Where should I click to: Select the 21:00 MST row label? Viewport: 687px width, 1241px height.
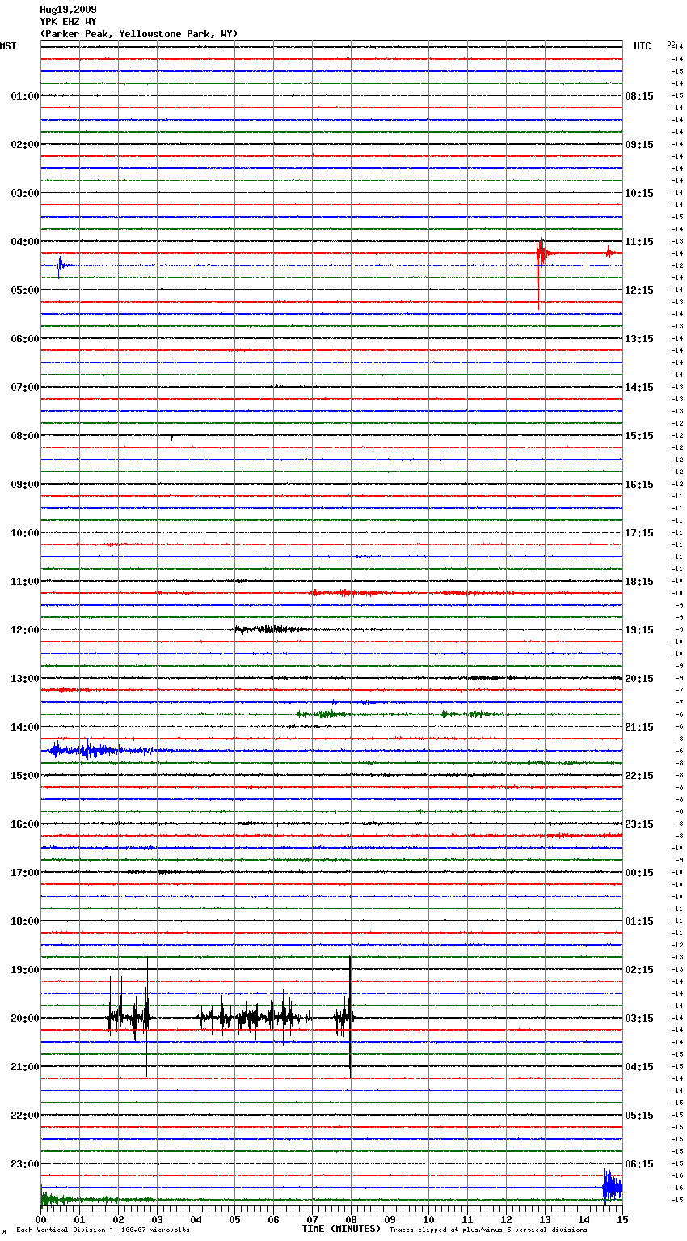[x=25, y=1067]
